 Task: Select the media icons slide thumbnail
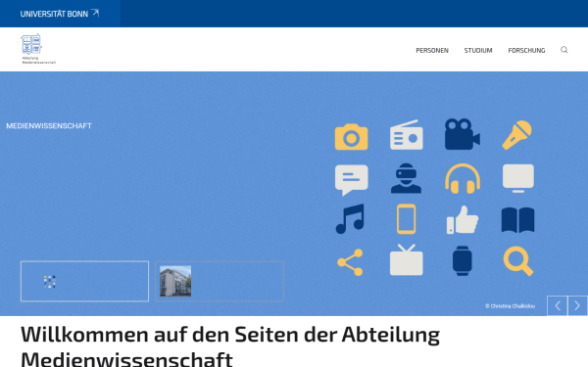pos(84,281)
